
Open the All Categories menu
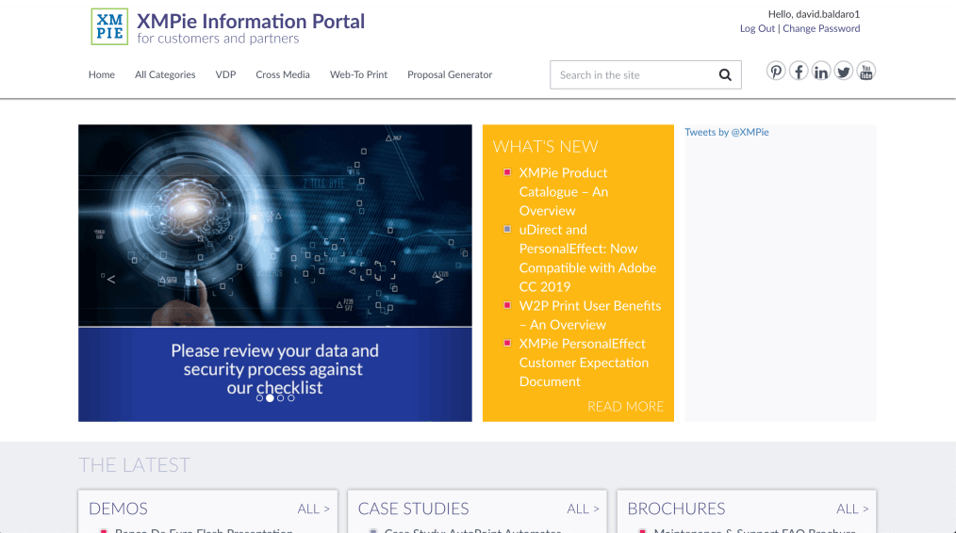(x=165, y=74)
